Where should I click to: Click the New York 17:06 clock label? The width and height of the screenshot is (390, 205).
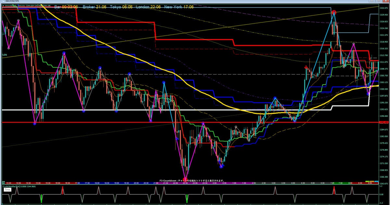(179, 7)
